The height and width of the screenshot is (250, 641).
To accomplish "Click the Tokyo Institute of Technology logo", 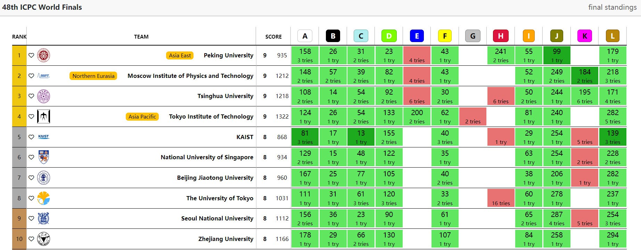I will [43, 116].
